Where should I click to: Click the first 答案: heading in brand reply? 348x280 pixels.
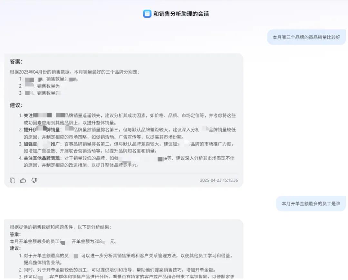coord(16,62)
